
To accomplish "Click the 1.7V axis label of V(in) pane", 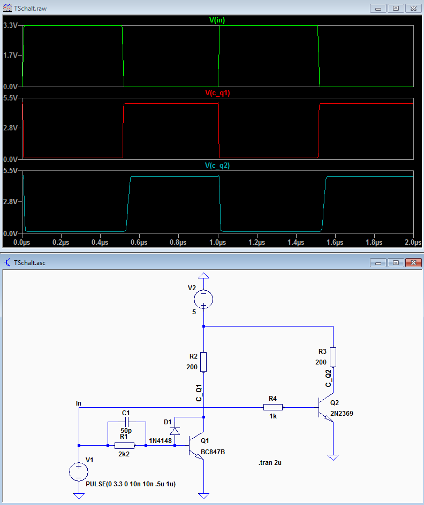I will coord(10,56).
